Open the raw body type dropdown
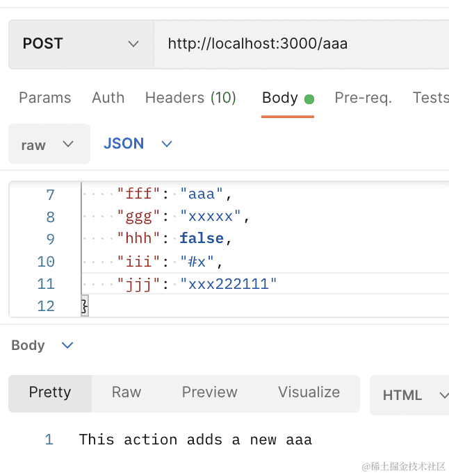 [49, 144]
